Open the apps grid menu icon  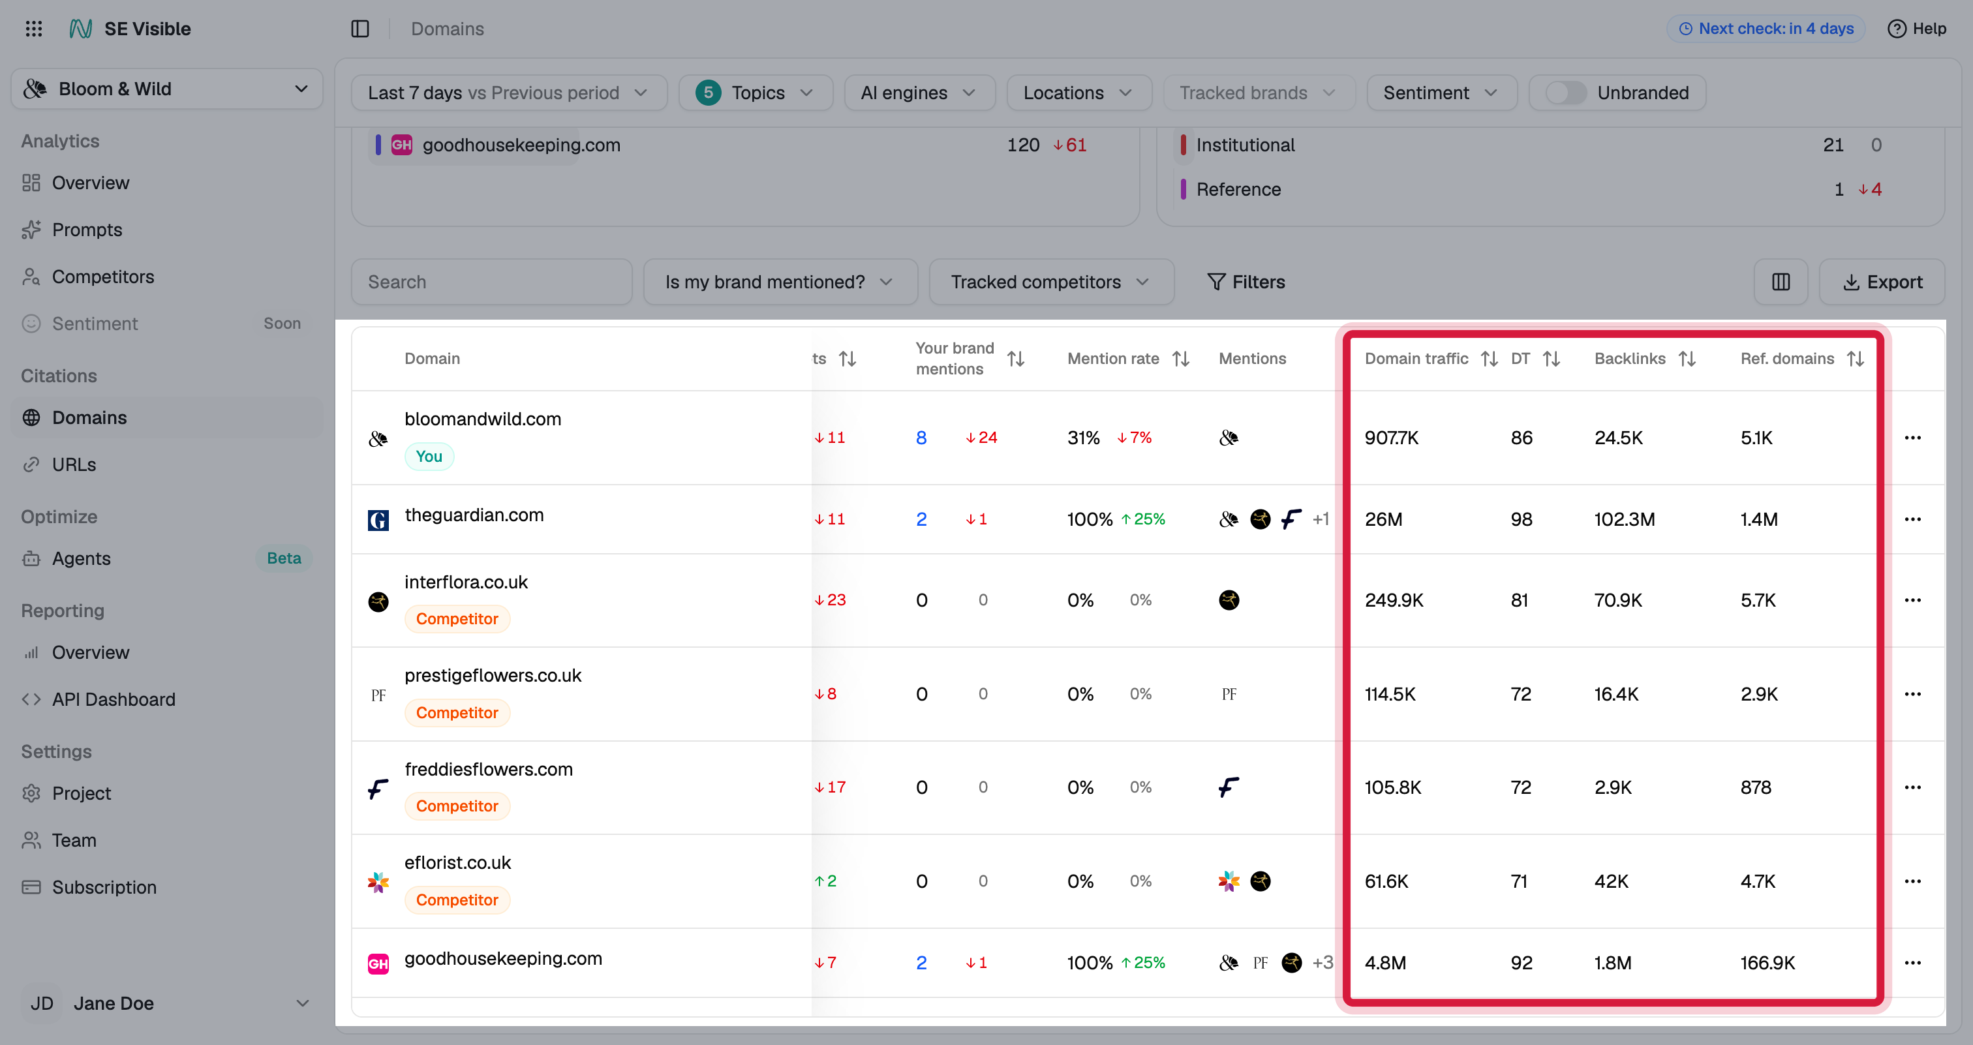pyautogui.click(x=34, y=28)
